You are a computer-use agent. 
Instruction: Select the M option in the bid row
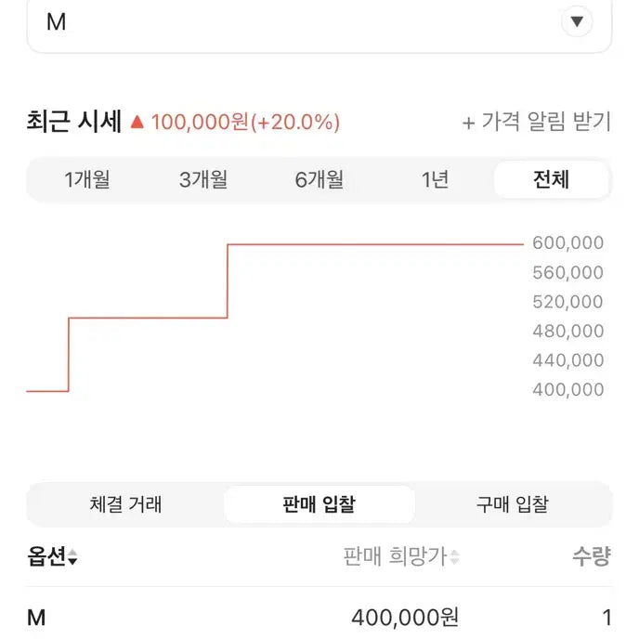[x=37, y=617]
